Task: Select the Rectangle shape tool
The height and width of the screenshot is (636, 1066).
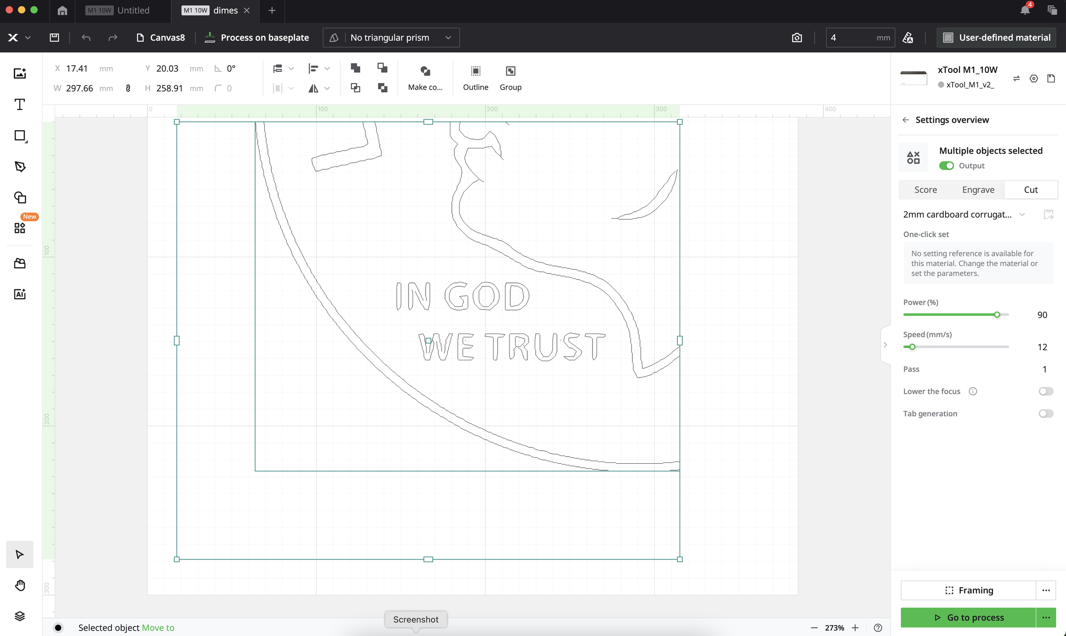Action: coord(20,136)
